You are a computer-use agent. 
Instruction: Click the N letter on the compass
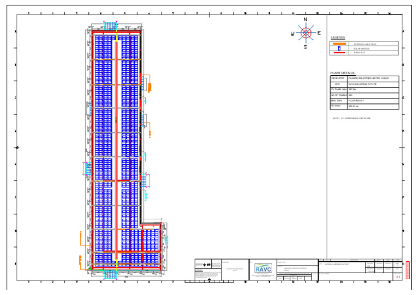(306, 20)
